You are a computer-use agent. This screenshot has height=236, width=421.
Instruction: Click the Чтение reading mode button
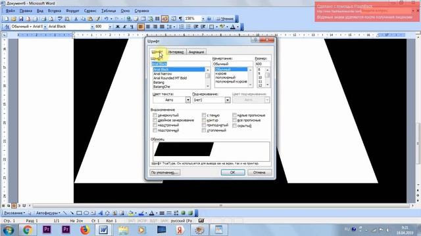tap(225, 19)
